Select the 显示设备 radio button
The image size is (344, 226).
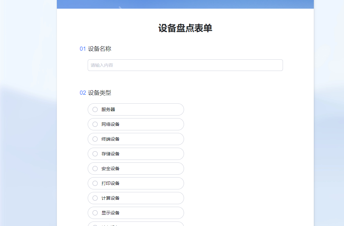pyautogui.click(x=95, y=213)
